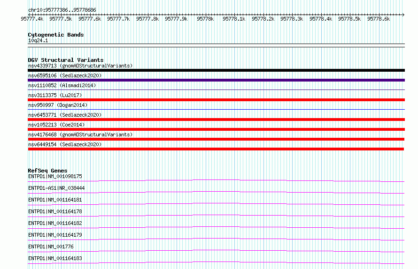Click the 95777.4k ruler label
418x269 pixels.
[x=32, y=19]
